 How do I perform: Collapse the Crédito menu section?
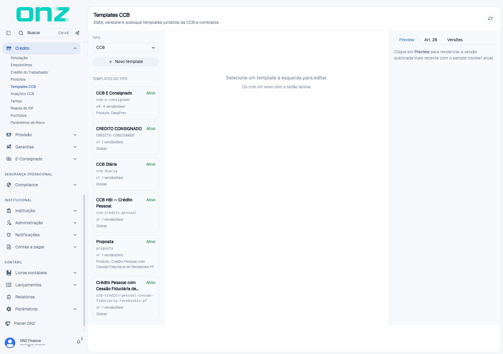[41, 48]
